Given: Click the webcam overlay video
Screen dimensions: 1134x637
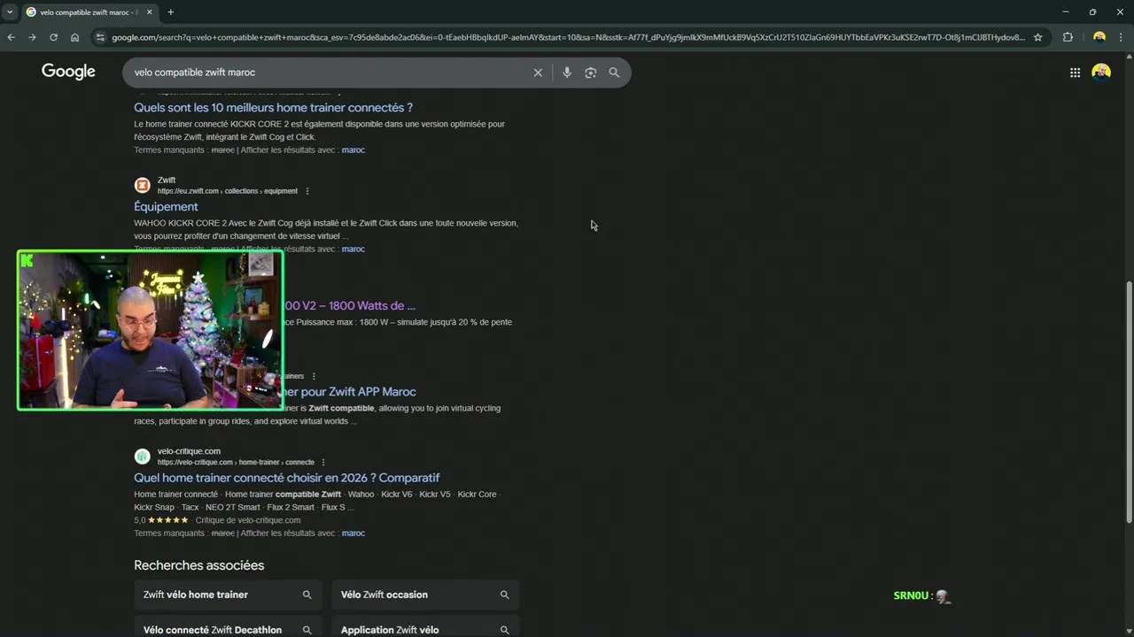Looking at the screenshot, I should (x=151, y=331).
